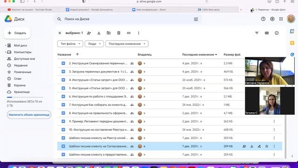Image resolution: width=298 pixels, height=168 pixels.
Task: Delete selected file with trash icon
Action: point(119,33)
